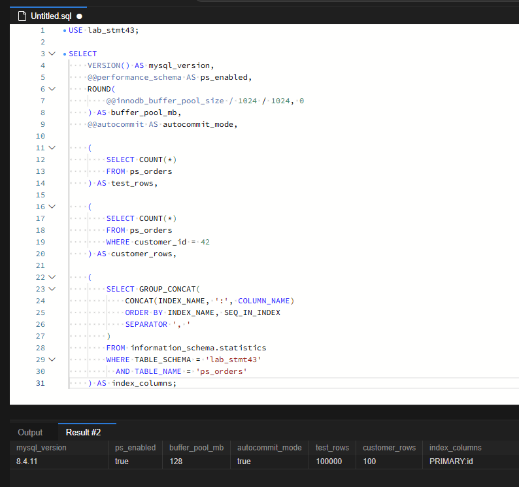
Task: Click the 'ps_orders' string on line 30
Action: (222, 371)
